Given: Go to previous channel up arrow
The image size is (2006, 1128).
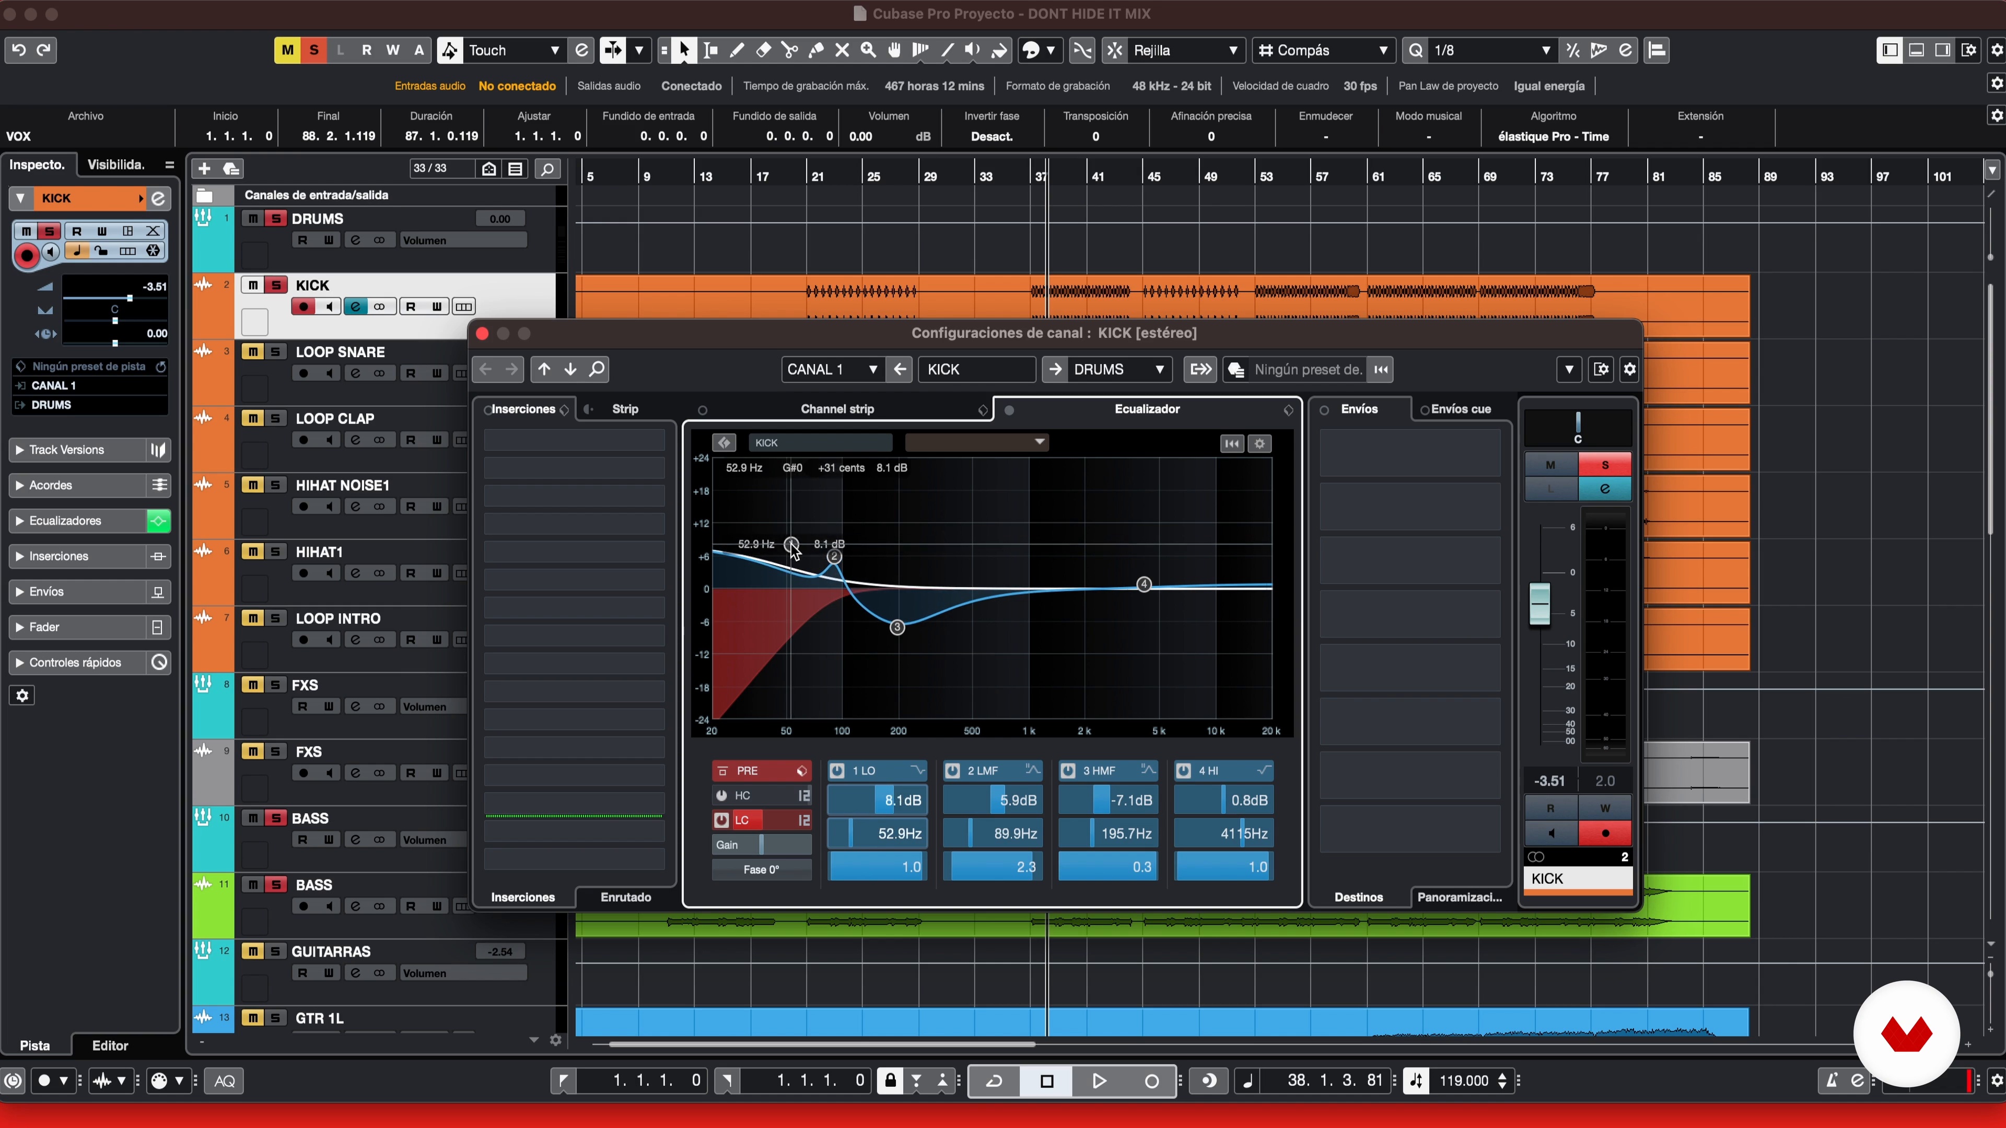Looking at the screenshot, I should click(x=544, y=369).
